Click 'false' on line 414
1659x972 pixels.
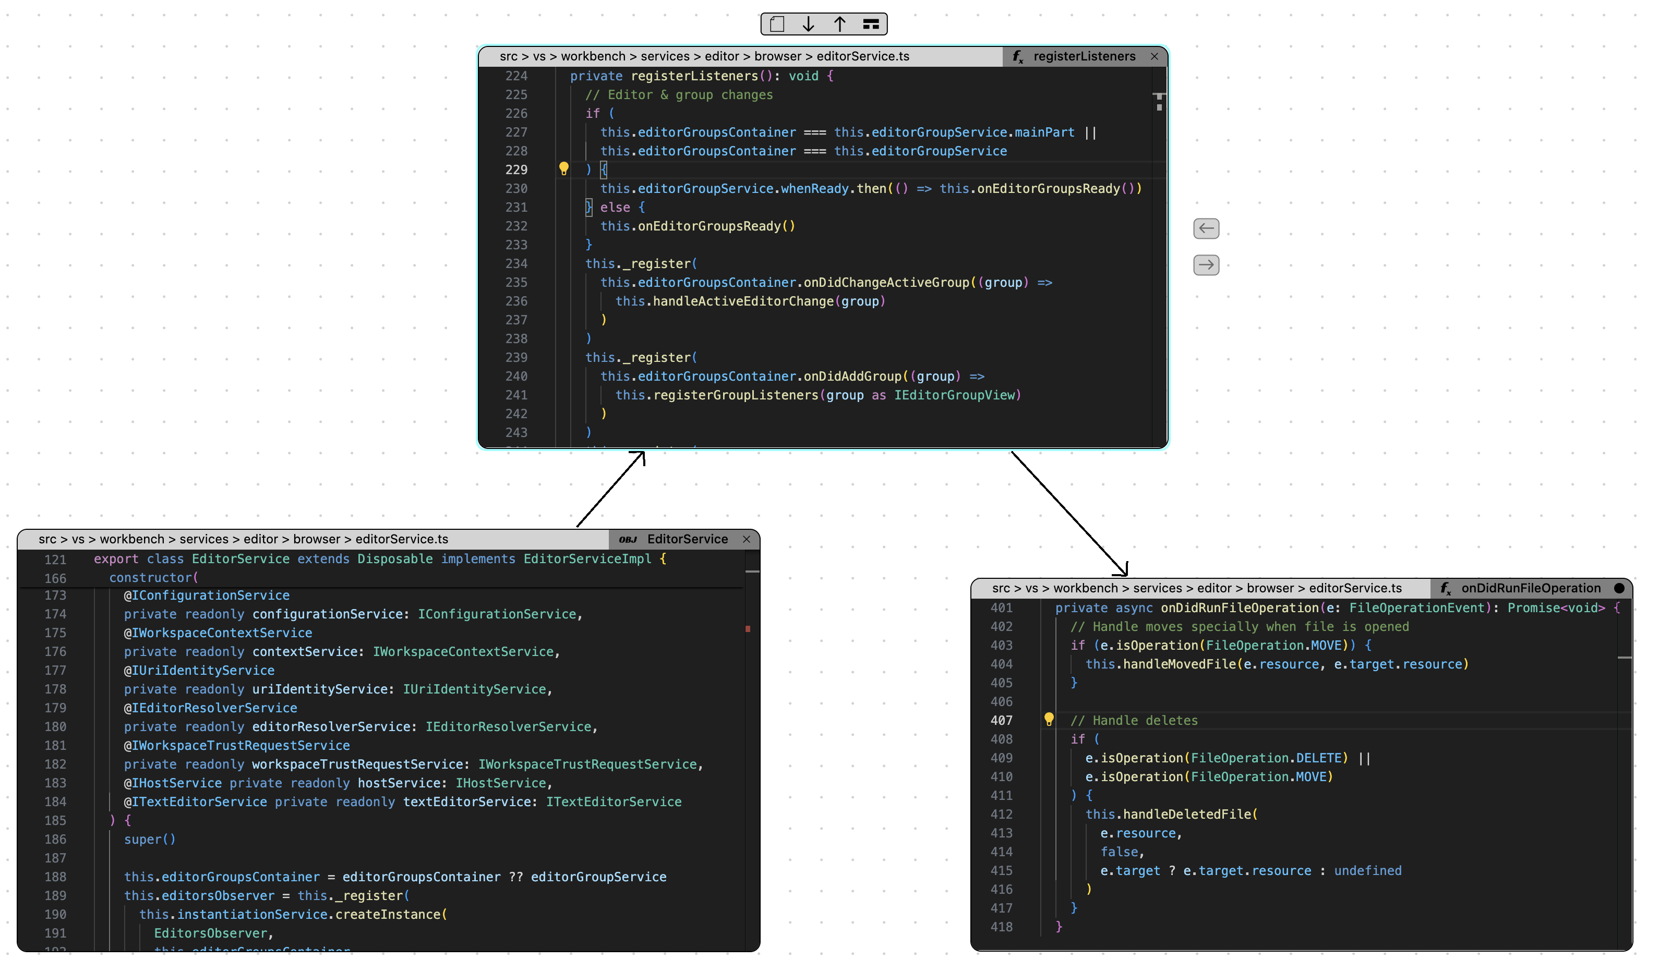coord(1119,852)
